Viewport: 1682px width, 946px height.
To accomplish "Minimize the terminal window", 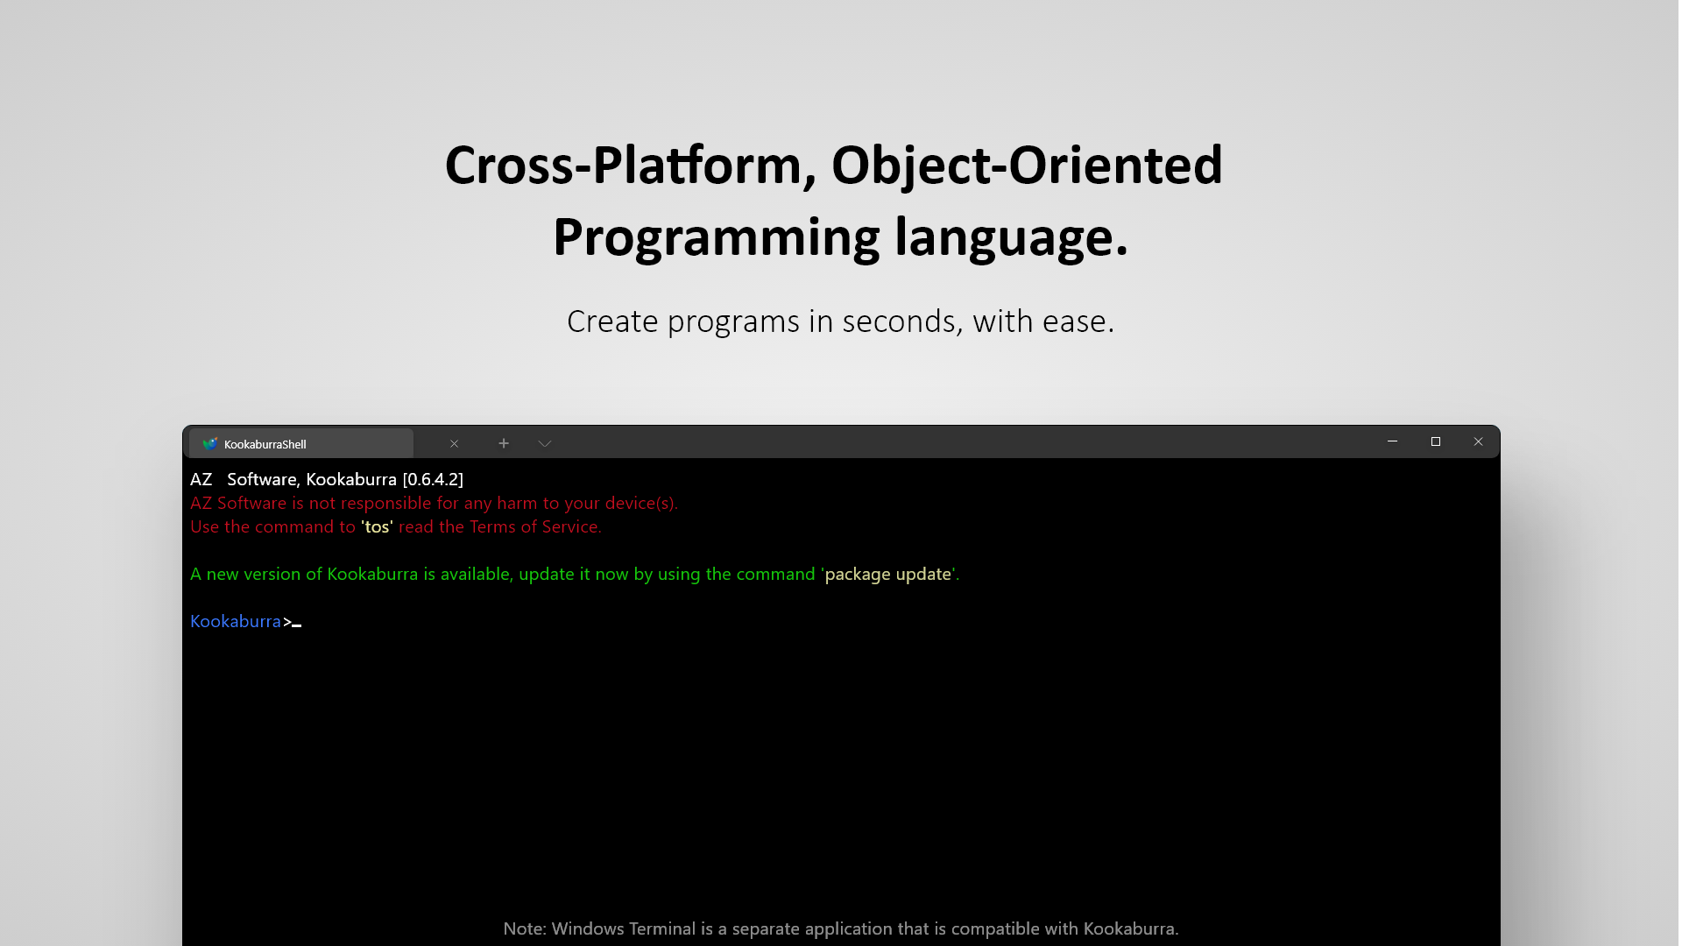I will [x=1392, y=442].
